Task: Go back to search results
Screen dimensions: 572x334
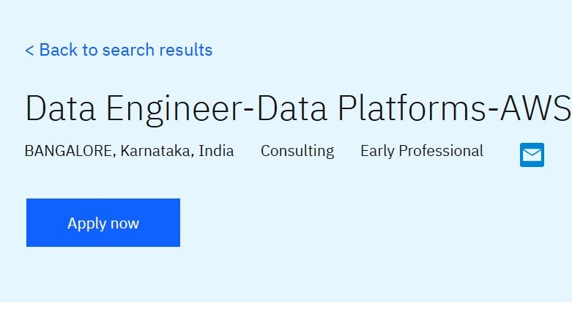Action: [x=119, y=50]
